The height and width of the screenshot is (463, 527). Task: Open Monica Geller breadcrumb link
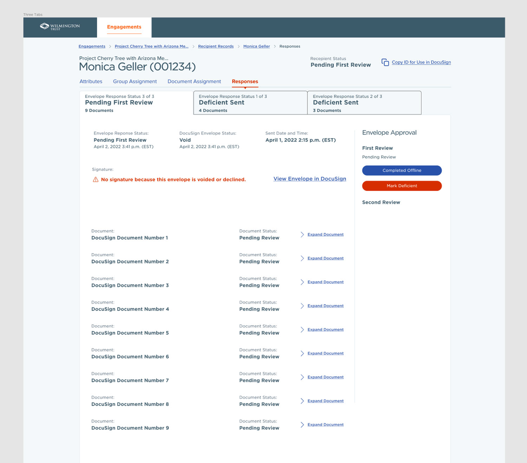point(256,46)
